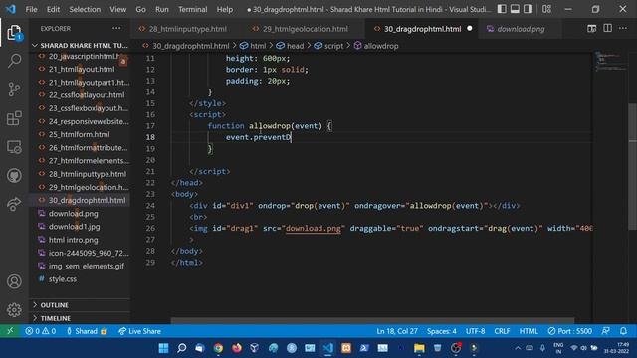Open editor more actions menu

pyautogui.click(x=623, y=29)
